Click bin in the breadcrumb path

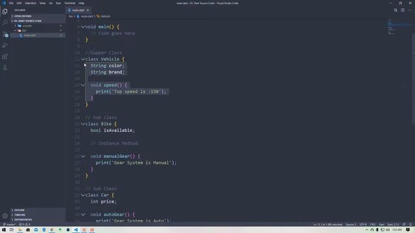[71, 16]
